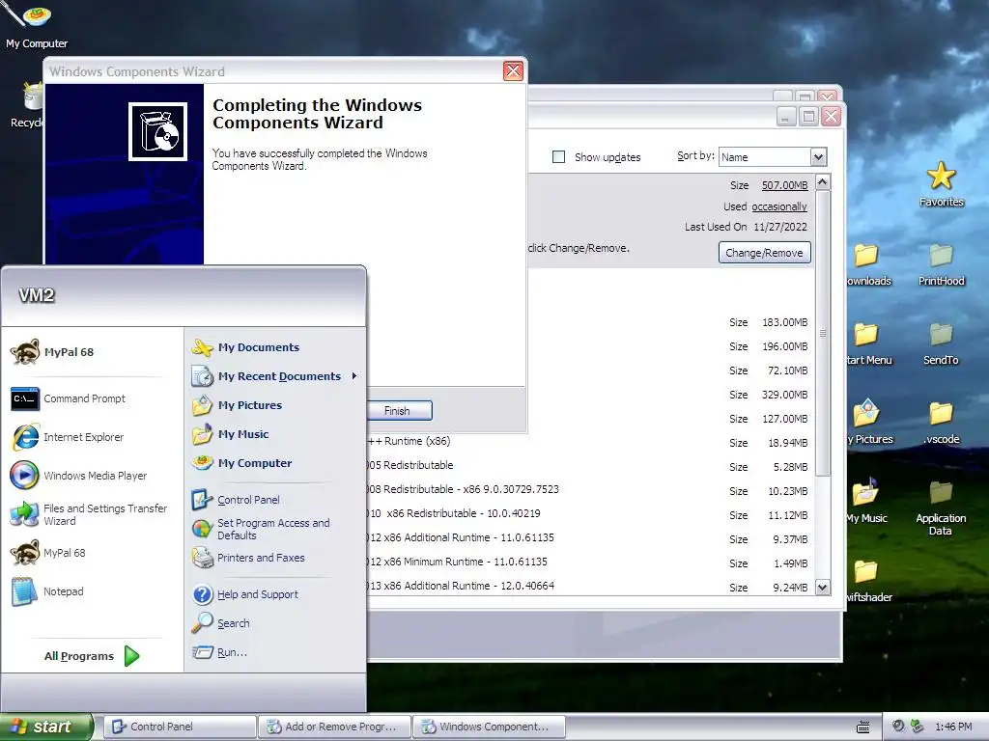Open Internet Explorer icon in Start menu
Image resolution: width=989 pixels, height=741 pixels.
pyautogui.click(x=68, y=437)
